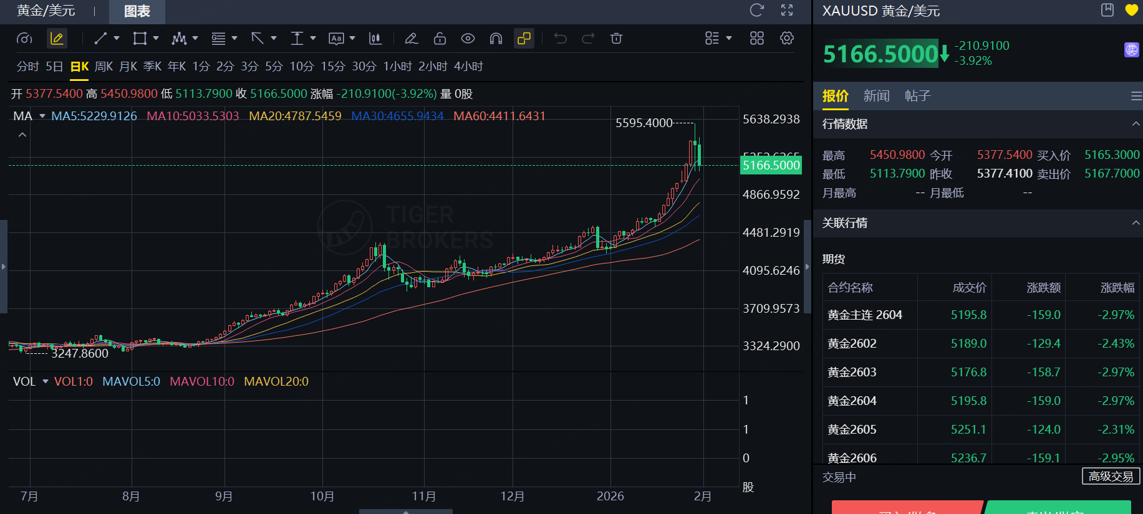
Task: Click the eraser pencil tool icon
Action: pyautogui.click(x=411, y=39)
